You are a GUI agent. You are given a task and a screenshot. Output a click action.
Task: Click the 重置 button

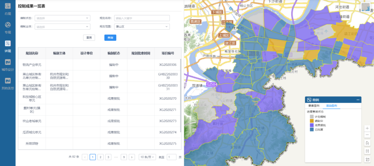click(89, 38)
